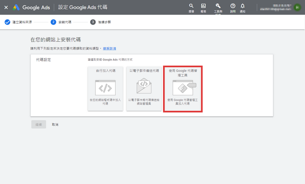
Task: Choose the 自行加入代碼 card
Action: (105, 89)
